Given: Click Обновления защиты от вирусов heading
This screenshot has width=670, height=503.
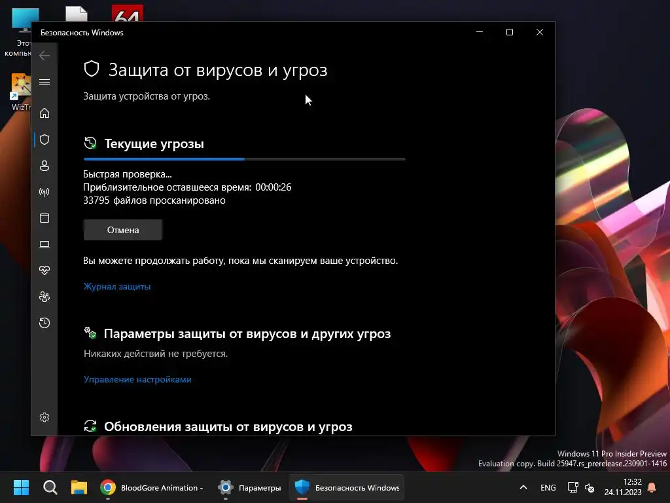Looking at the screenshot, I should tap(228, 426).
